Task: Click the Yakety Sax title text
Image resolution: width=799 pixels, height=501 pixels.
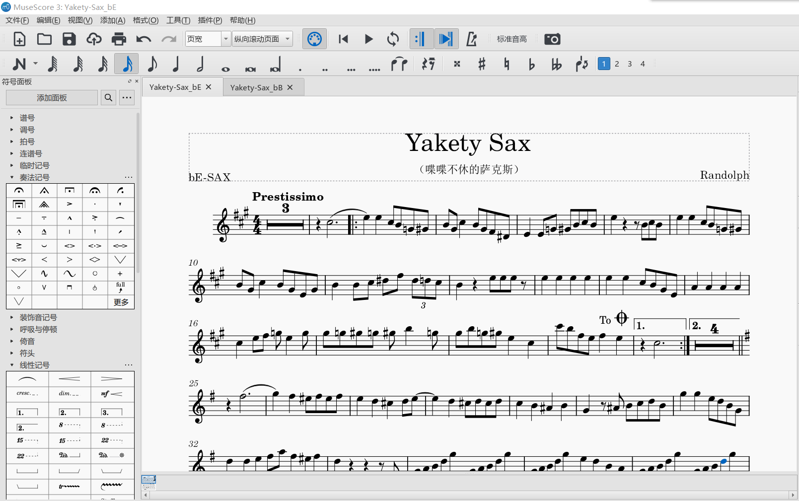Action: point(468,143)
